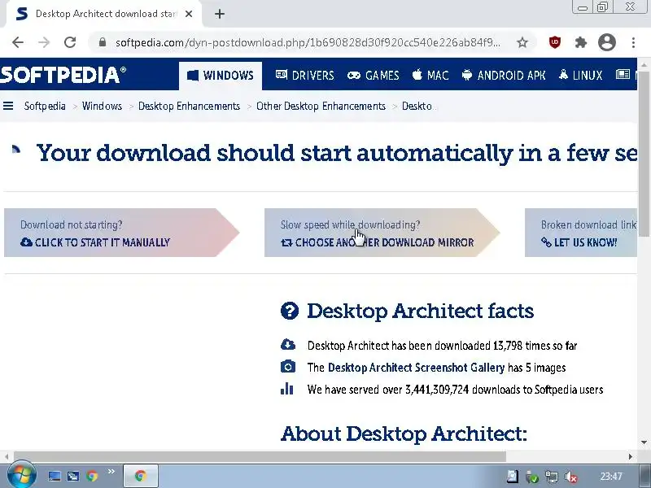The width and height of the screenshot is (651, 488).
Task: Go to Windows breadcrumb link
Action: (103, 107)
